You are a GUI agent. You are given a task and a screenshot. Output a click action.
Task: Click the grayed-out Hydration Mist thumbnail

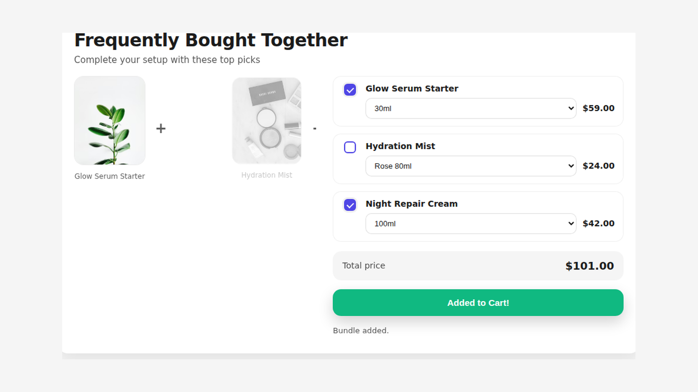[x=266, y=121]
